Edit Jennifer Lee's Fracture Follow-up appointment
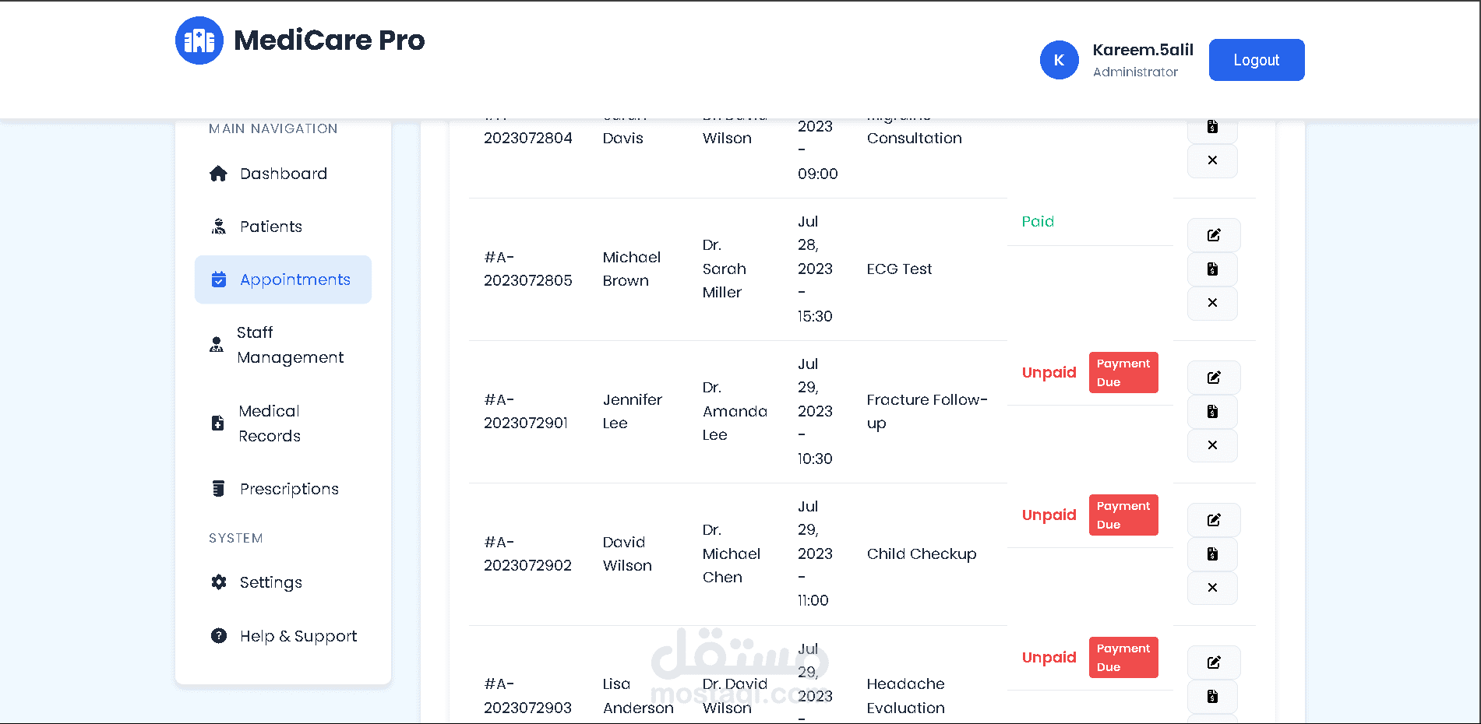 click(1213, 378)
